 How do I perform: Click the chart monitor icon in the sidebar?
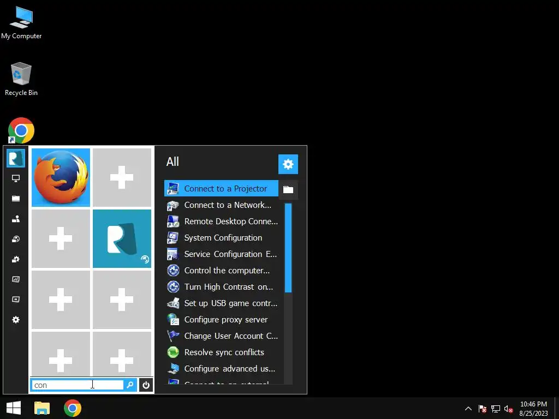(16, 279)
